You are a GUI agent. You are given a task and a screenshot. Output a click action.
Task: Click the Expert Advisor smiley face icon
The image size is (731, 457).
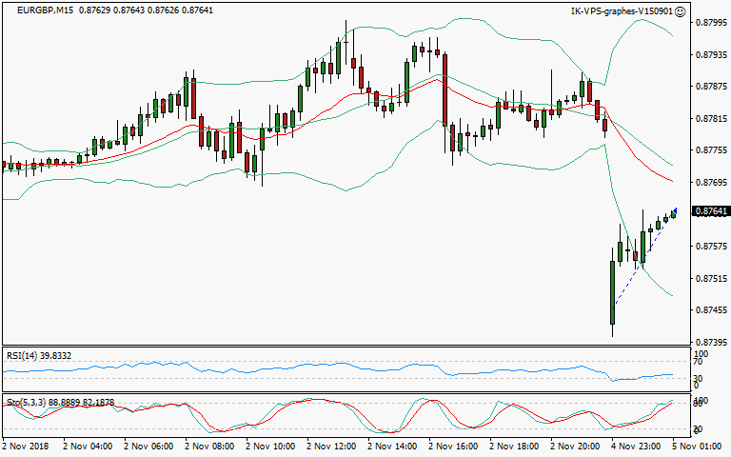point(682,11)
